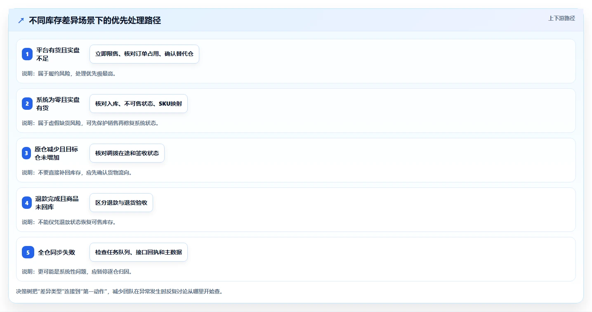Click the 立即限售、核对订单占用、确认替代仓 action chip
592x312 pixels.
[144, 54]
